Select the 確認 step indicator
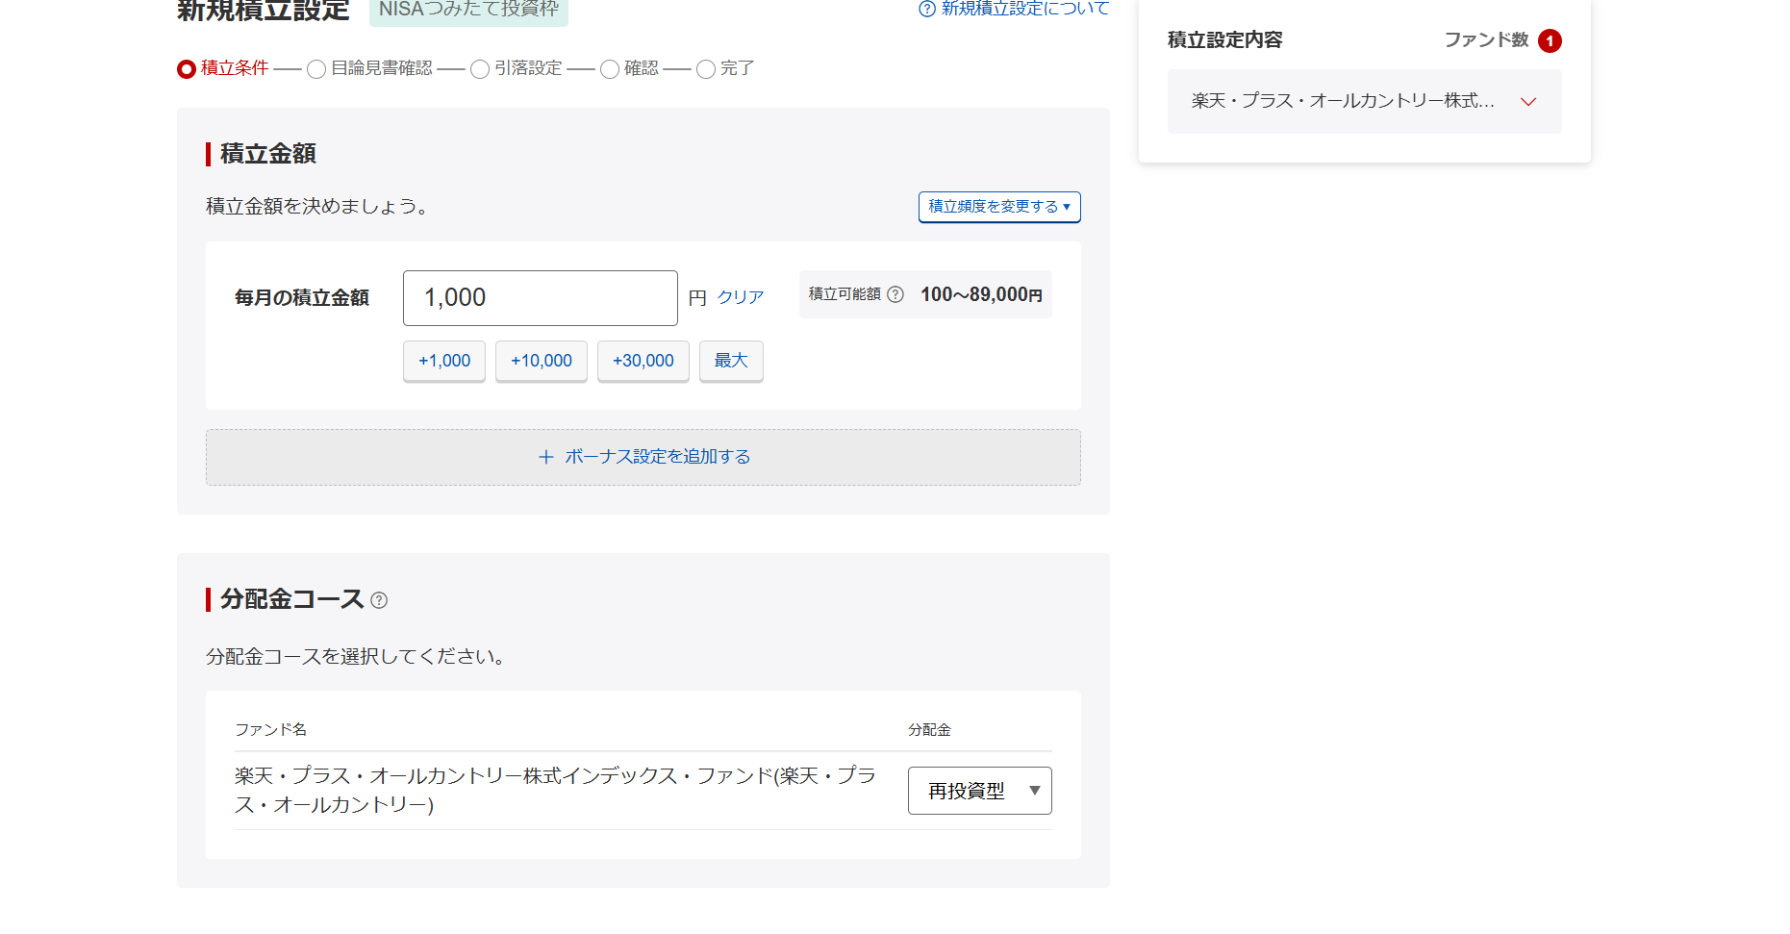 point(629,68)
